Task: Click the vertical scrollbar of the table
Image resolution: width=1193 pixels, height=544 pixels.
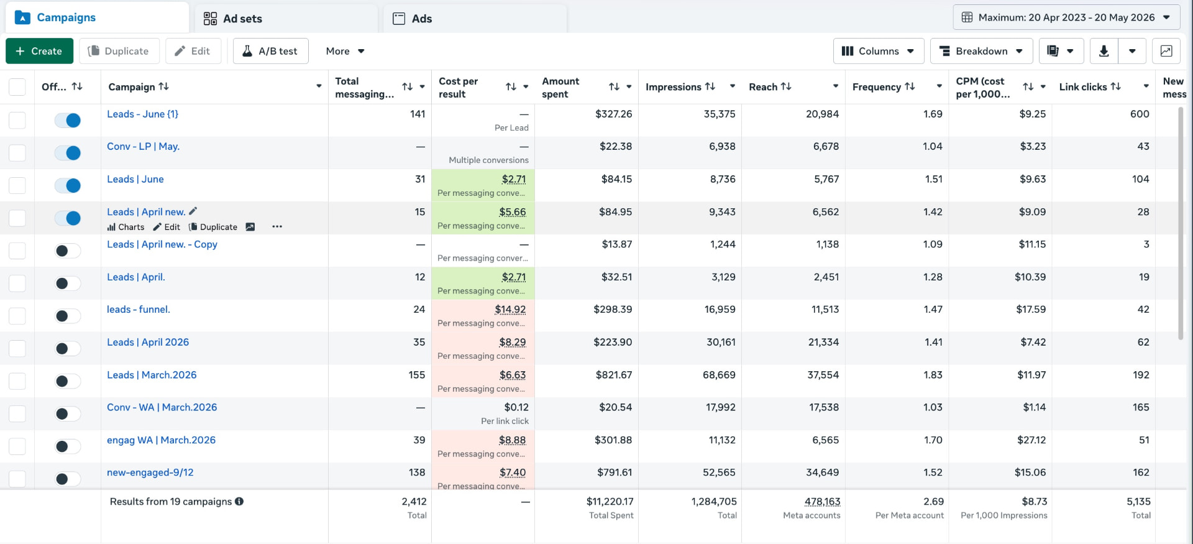Action: click(1181, 224)
